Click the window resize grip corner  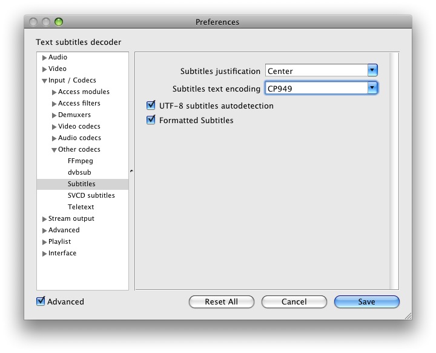click(408, 315)
